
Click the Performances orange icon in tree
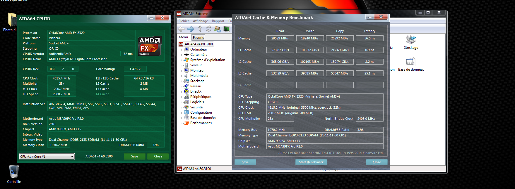[187, 123]
